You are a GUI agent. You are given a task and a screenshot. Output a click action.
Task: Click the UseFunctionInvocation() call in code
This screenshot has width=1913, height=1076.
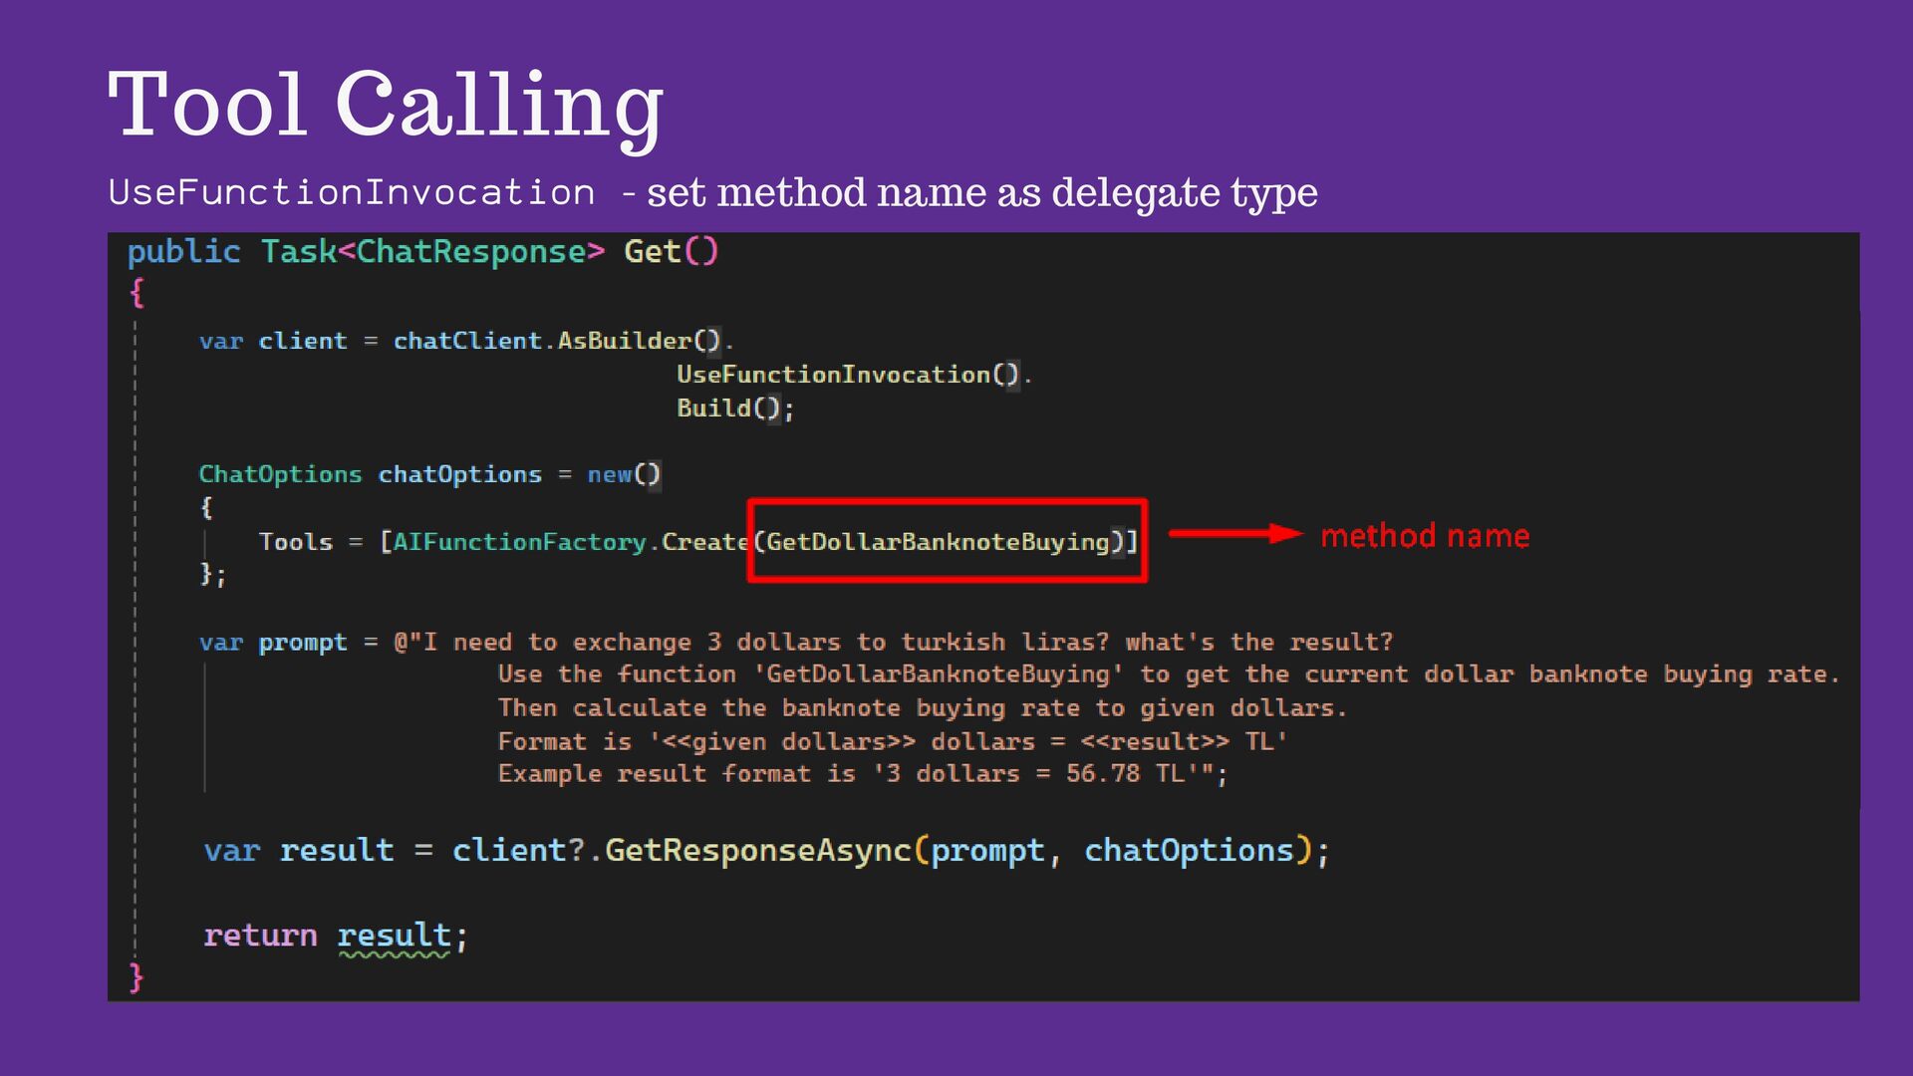point(847,375)
